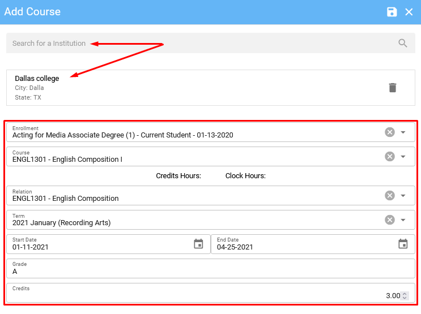Click the Search for a Institution field
The height and width of the screenshot is (314, 421).
tap(198, 43)
